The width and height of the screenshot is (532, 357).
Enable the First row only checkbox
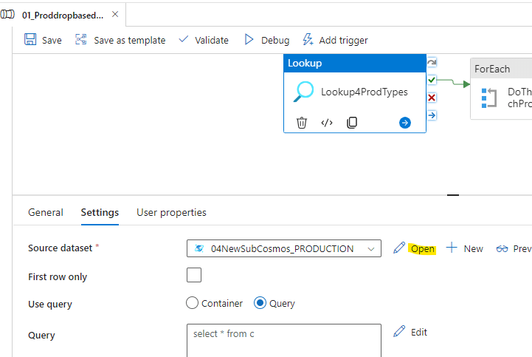pos(194,276)
